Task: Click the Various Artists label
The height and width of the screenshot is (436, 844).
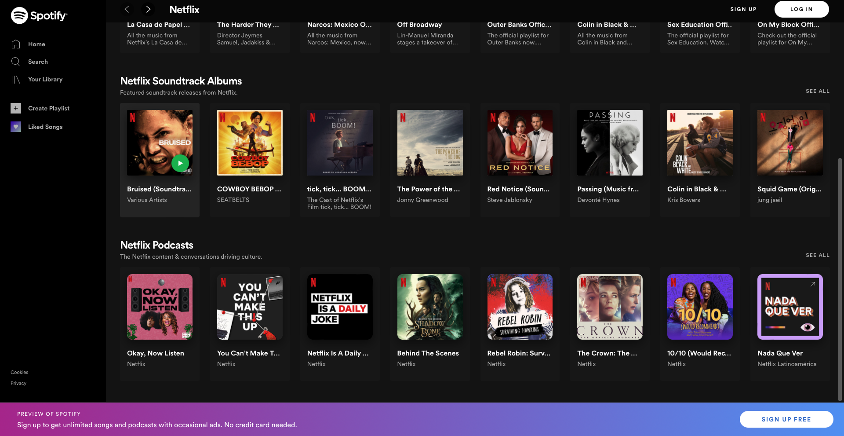Action: [x=147, y=200]
